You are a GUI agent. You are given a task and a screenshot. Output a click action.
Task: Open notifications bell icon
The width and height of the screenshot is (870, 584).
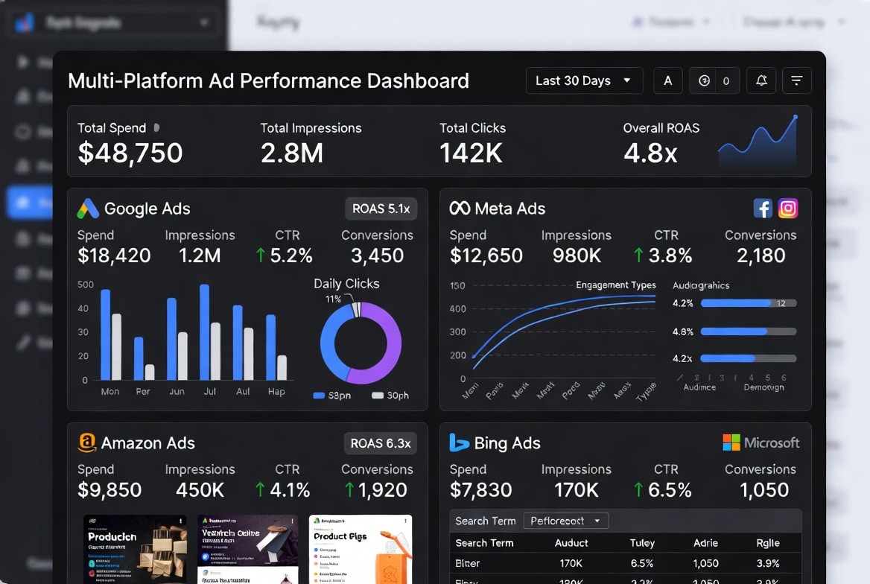click(x=761, y=80)
